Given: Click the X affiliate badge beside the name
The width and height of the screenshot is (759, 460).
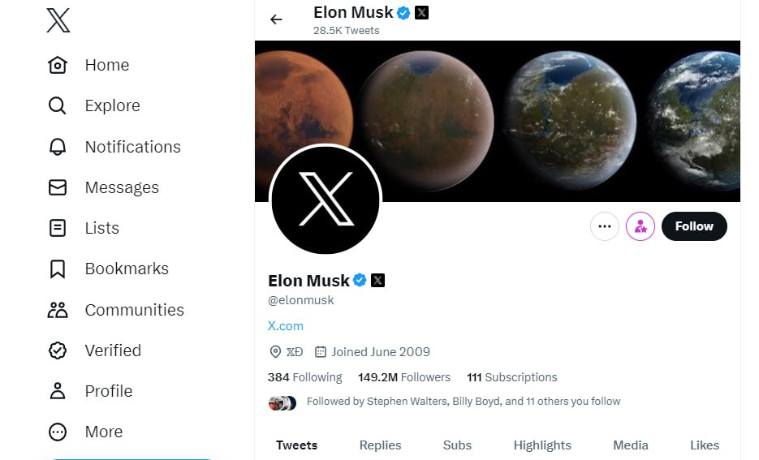Looking at the screenshot, I should coord(377,280).
